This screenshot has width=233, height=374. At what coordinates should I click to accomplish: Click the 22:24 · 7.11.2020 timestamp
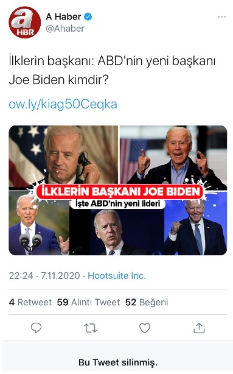tap(44, 276)
